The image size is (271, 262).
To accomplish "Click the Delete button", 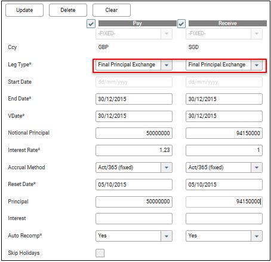I will click(x=68, y=10).
